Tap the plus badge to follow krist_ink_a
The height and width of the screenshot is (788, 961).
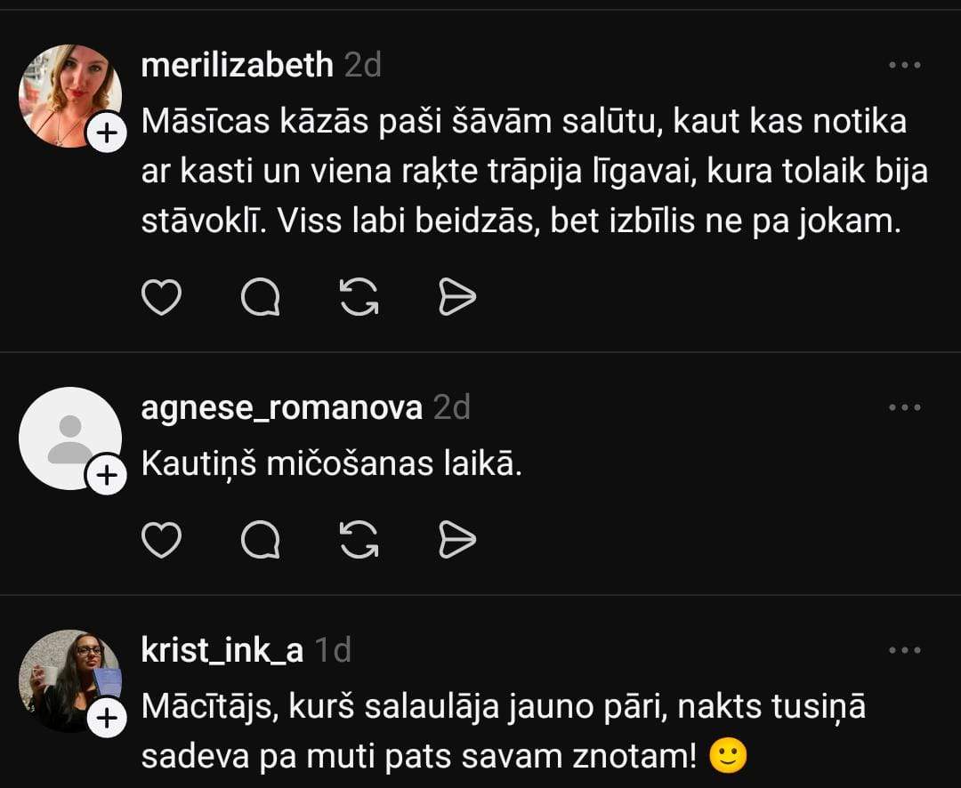click(x=107, y=719)
